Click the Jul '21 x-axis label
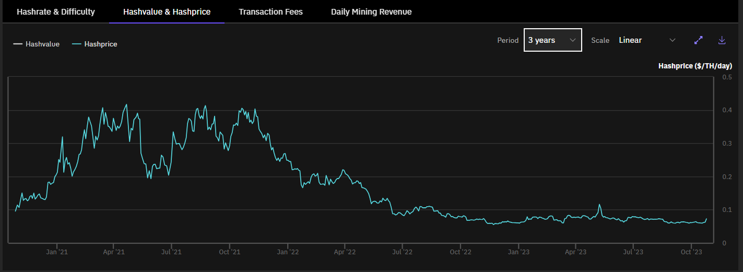This screenshot has height=272, width=743. coord(171,252)
